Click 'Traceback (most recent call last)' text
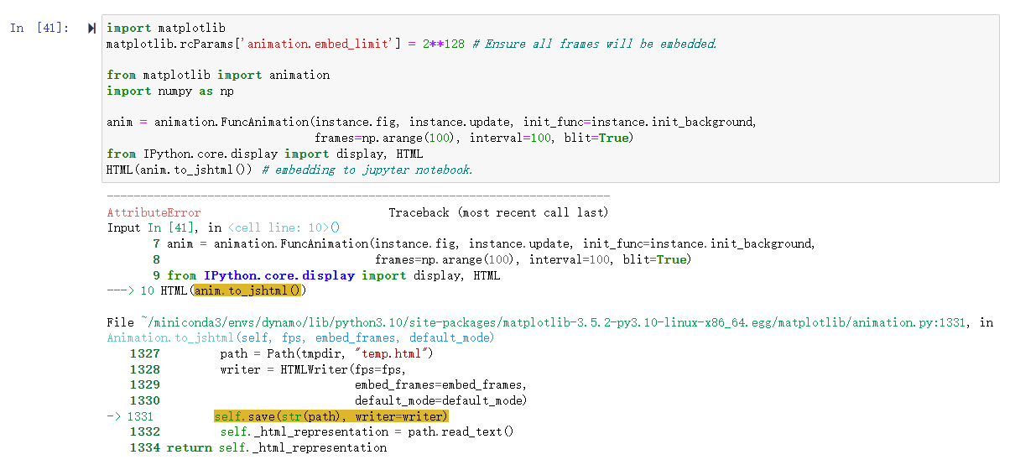This screenshot has height=460, width=1015. pos(499,212)
